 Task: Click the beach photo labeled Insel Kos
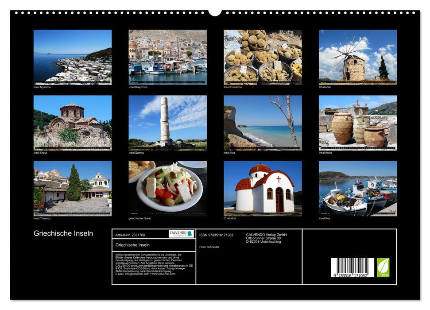coord(263,120)
